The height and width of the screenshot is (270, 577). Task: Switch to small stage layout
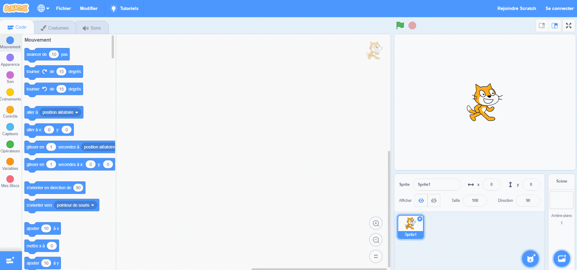pyautogui.click(x=542, y=26)
